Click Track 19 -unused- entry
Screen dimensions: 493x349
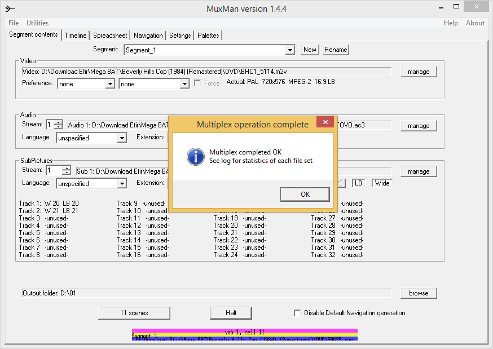coord(240,218)
